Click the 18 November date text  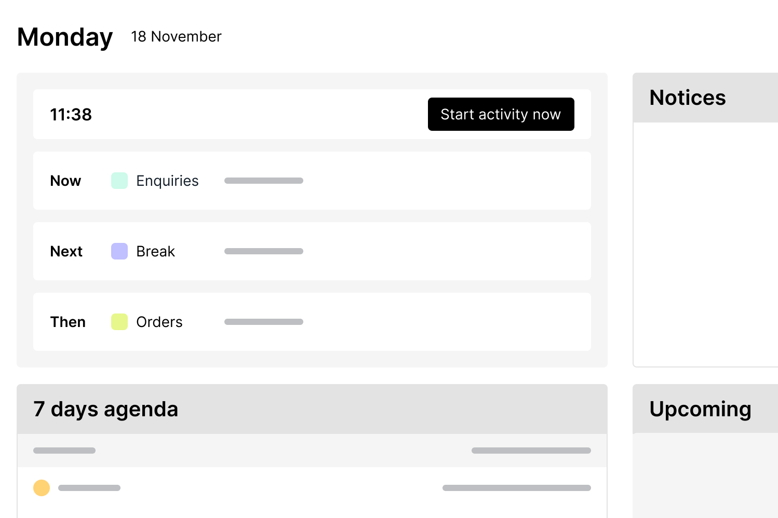pos(176,36)
